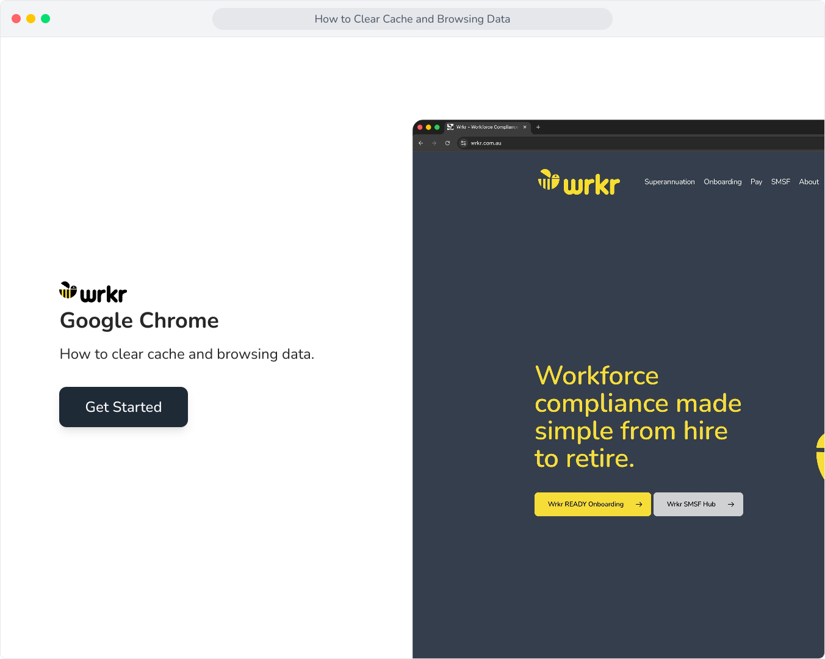
Task: Click the site info icon beside wrkr.com.au
Action: [463, 143]
